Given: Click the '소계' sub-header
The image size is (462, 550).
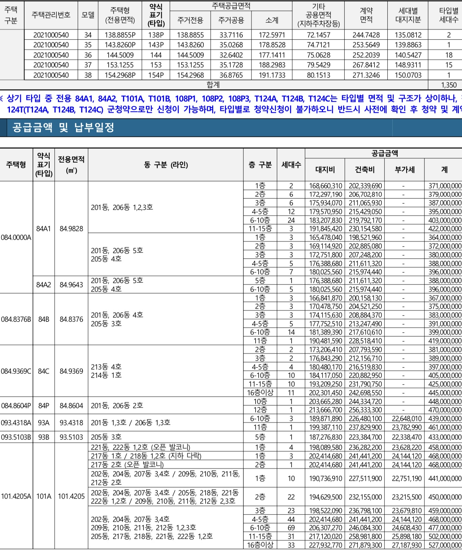Looking at the screenshot, I should pos(272,20).
